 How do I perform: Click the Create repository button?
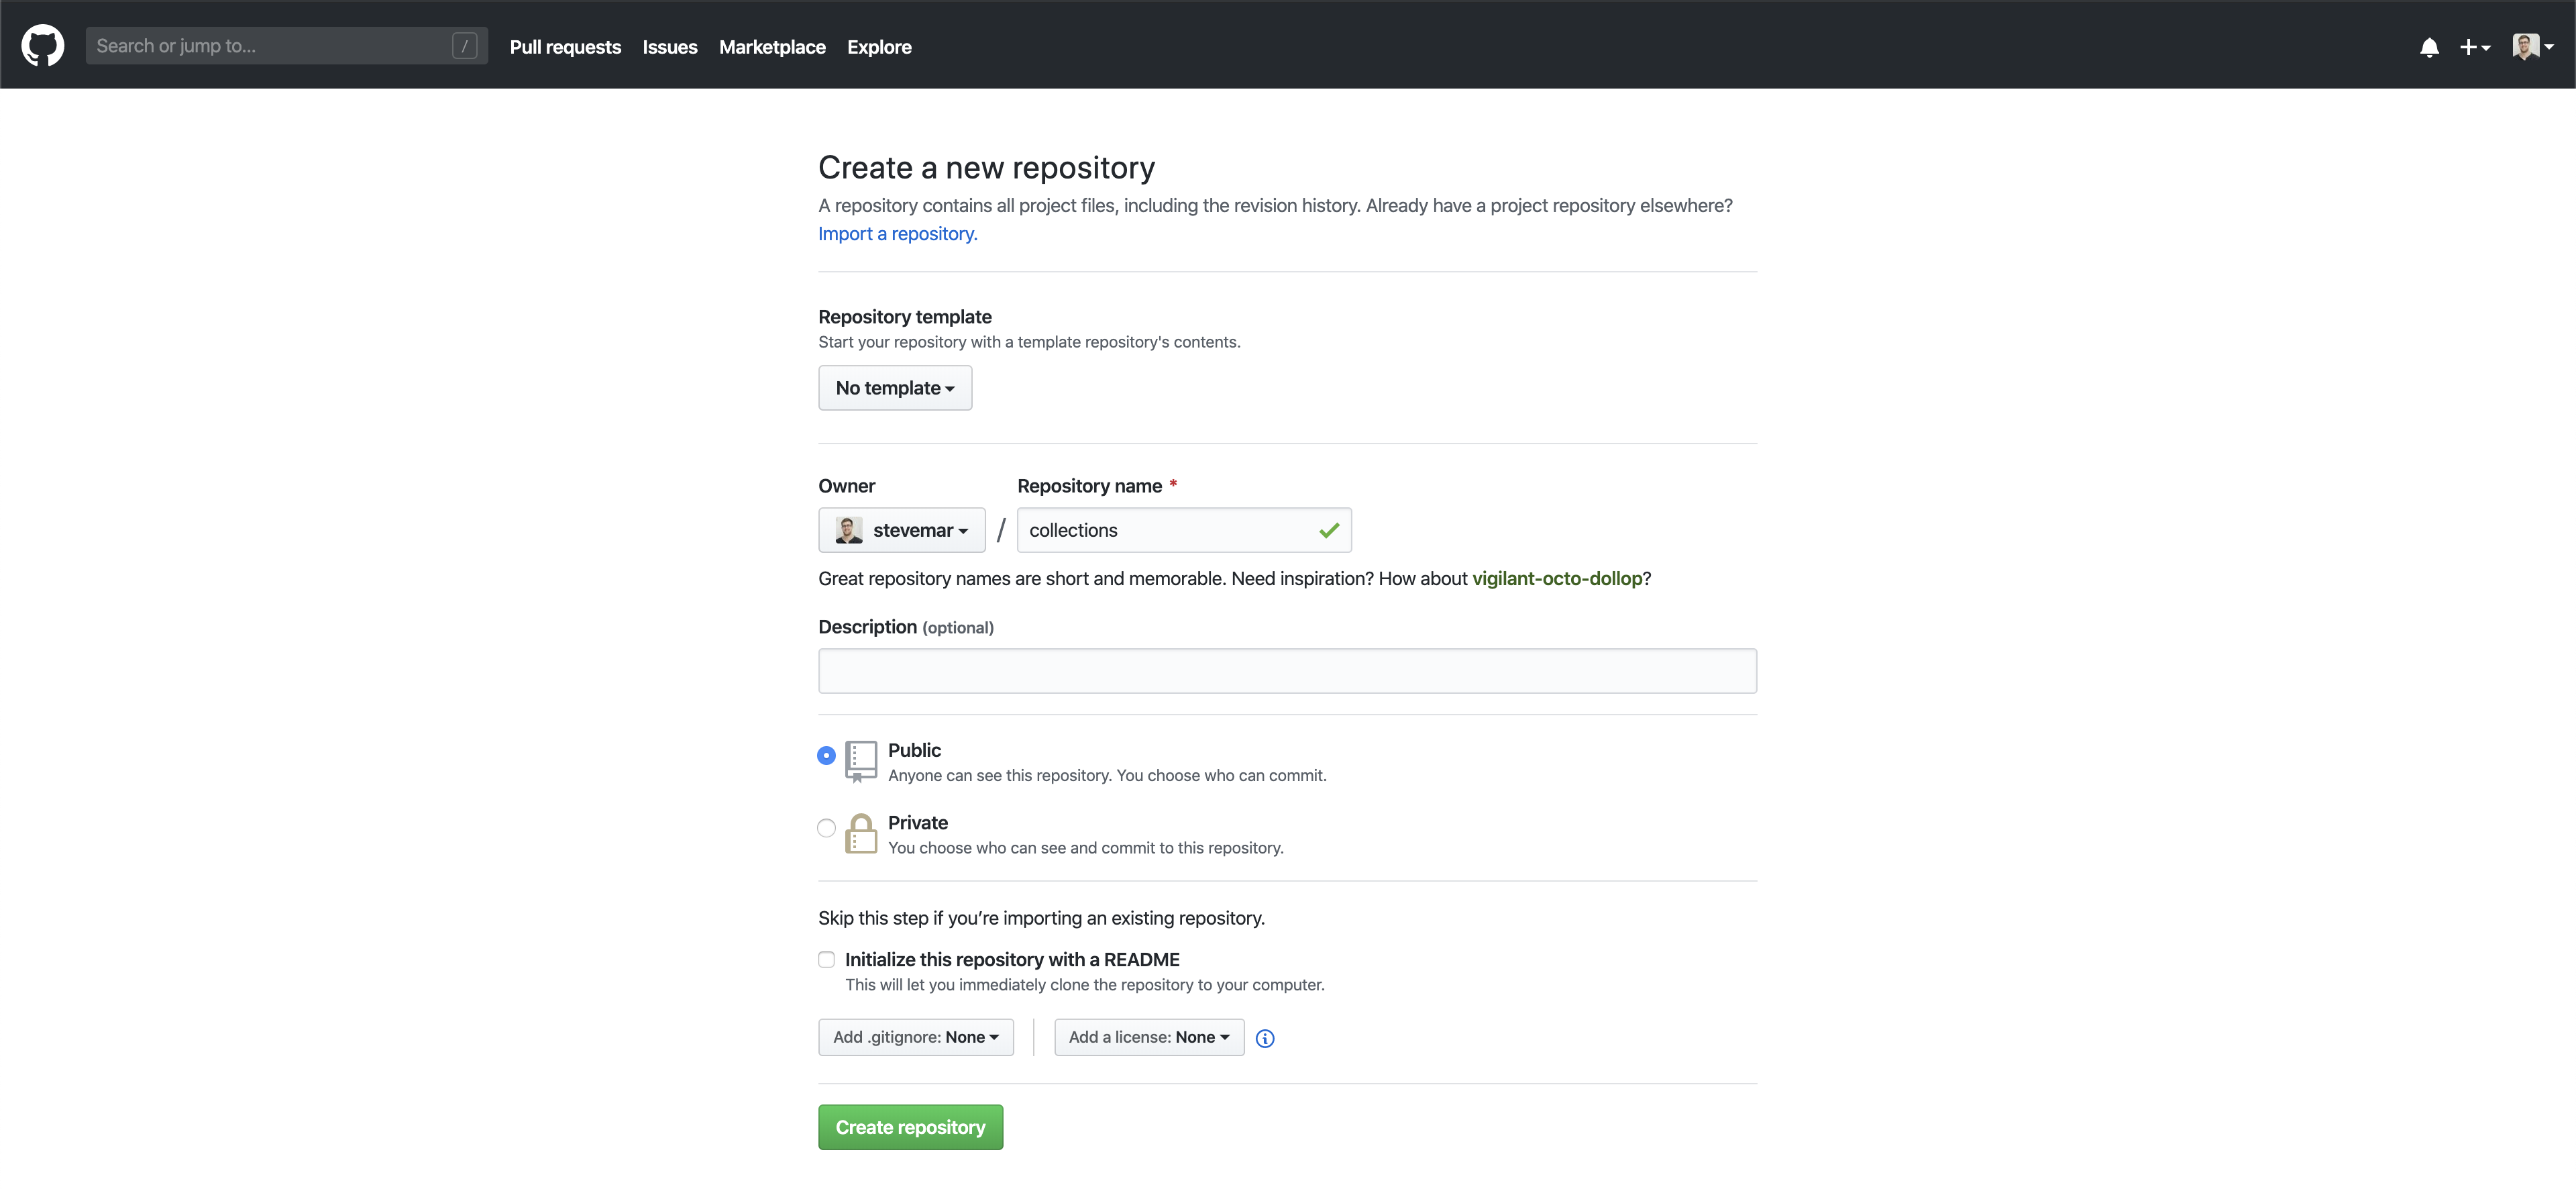tap(910, 1127)
